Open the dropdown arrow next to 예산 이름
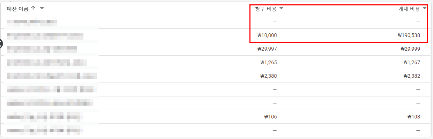This screenshot has width=433, height=139. tap(42, 8)
